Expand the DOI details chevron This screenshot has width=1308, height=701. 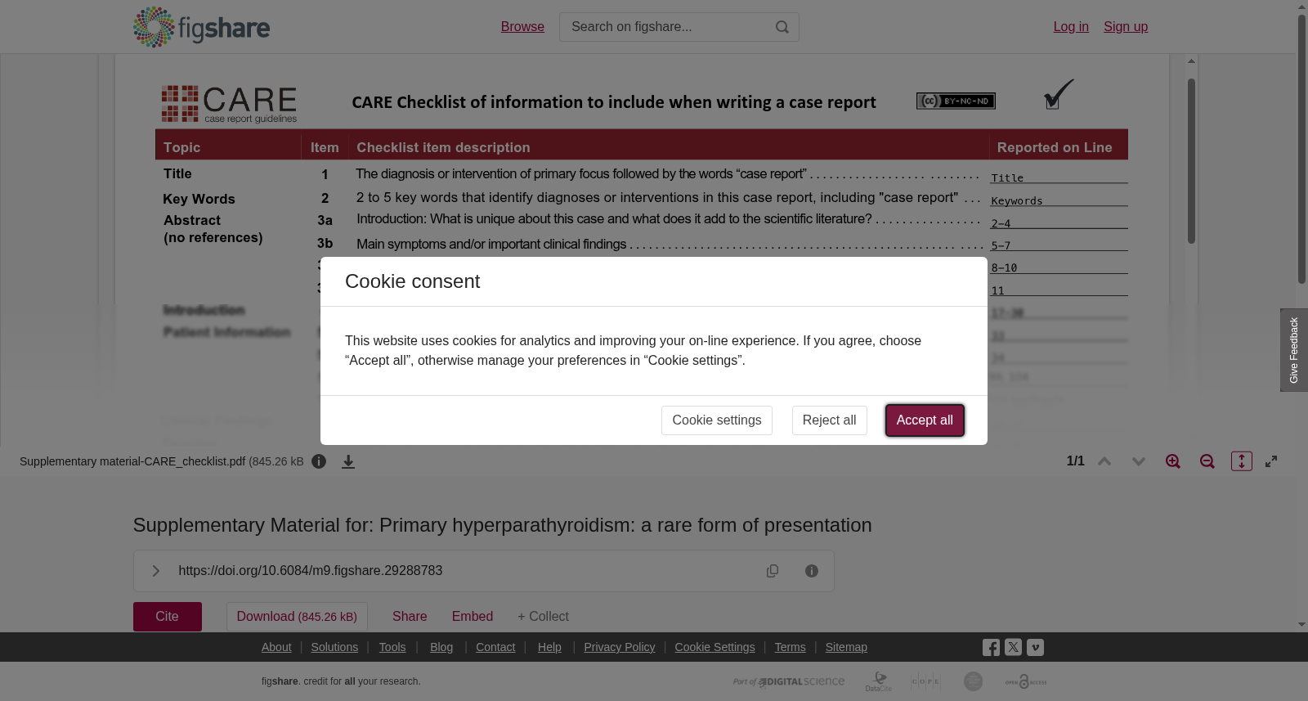pos(155,571)
